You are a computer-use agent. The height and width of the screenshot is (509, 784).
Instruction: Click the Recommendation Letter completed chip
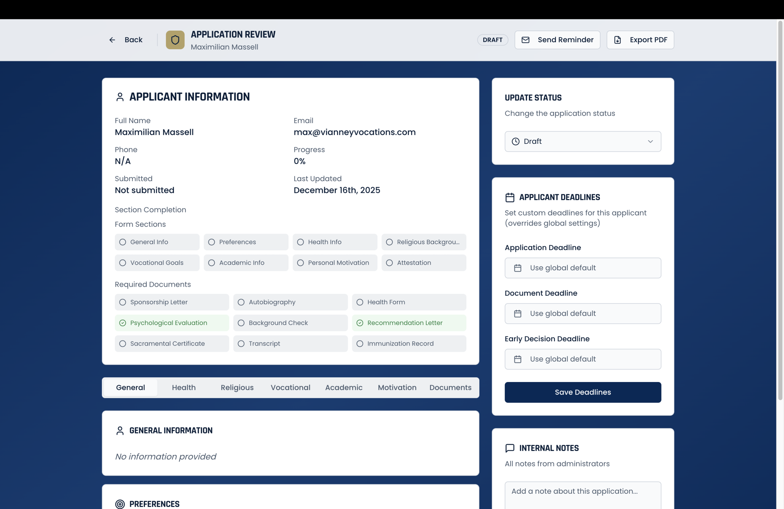click(x=409, y=323)
